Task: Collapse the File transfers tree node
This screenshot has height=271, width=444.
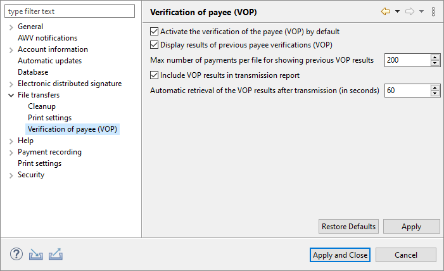Action: pyautogui.click(x=11, y=95)
